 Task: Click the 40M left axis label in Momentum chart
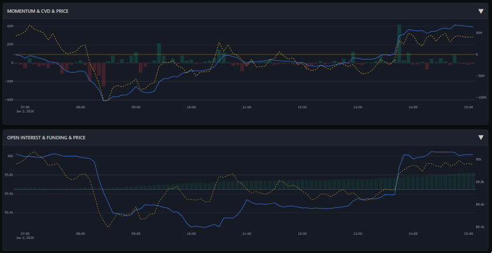coord(9,26)
